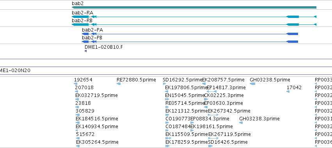Select the DME1-020N20 track label
332x148 pixels.
pyautogui.click(x=15, y=70)
